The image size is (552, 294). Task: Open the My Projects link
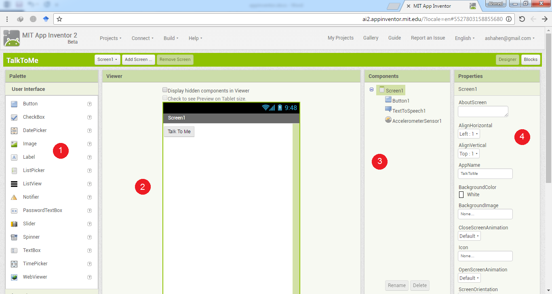point(341,38)
